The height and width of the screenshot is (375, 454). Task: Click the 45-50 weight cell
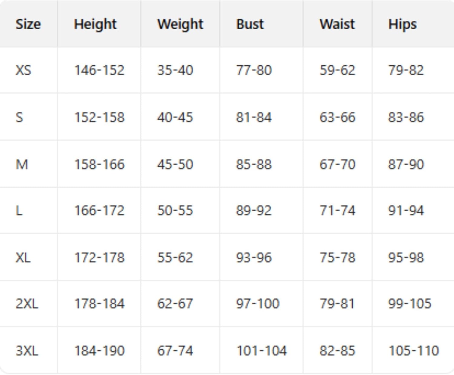(175, 164)
